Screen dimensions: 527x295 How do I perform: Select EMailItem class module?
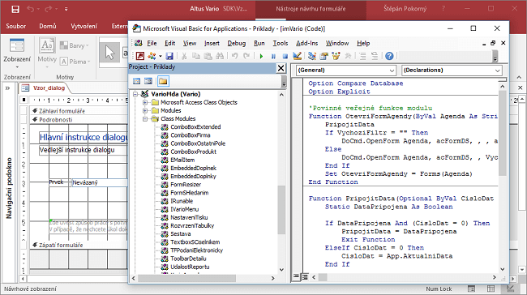coord(182,160)
